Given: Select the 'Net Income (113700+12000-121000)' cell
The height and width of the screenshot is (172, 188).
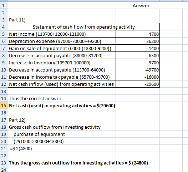Looking at the screenshot, I should tap(62, 34).
